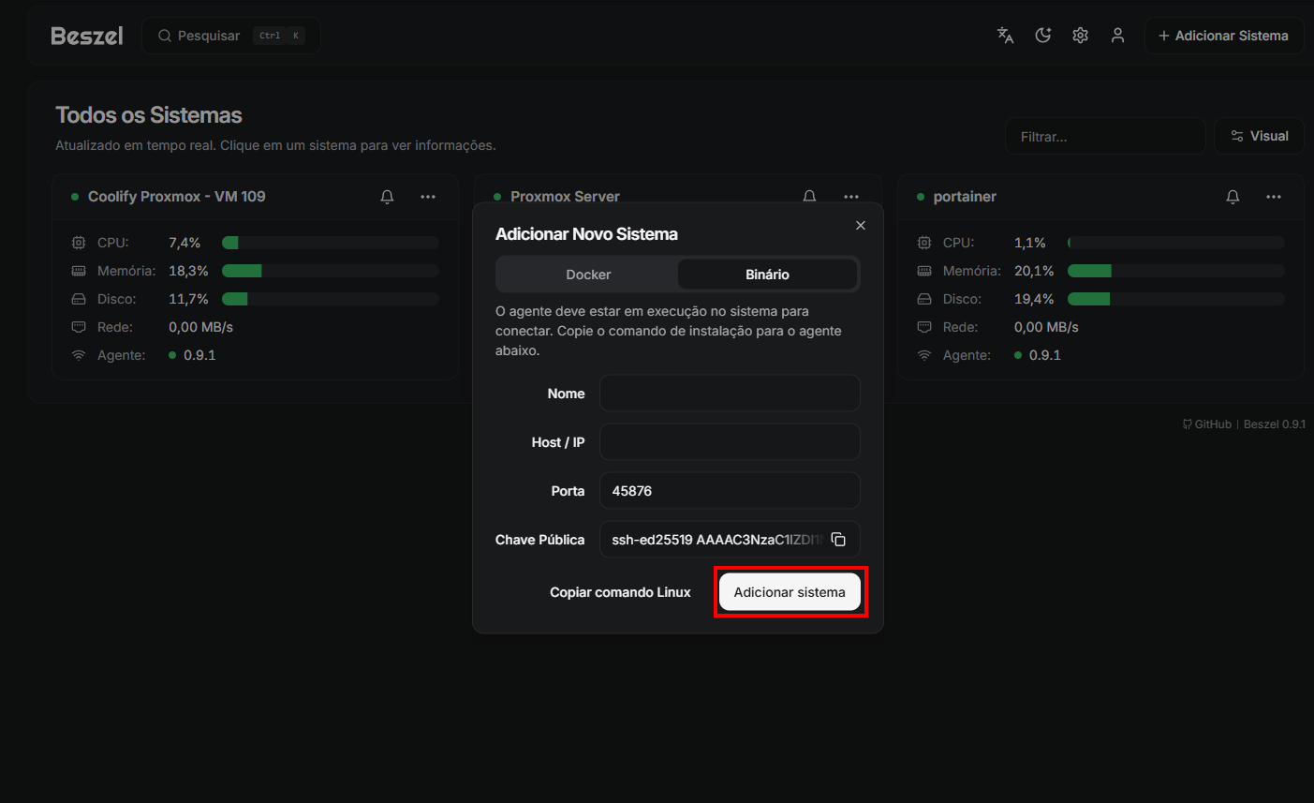
Task: Open three-dot menu on portainer card
Action: click(x=1274, y=197)
